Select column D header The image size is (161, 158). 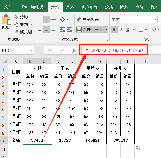coord(58,61)
